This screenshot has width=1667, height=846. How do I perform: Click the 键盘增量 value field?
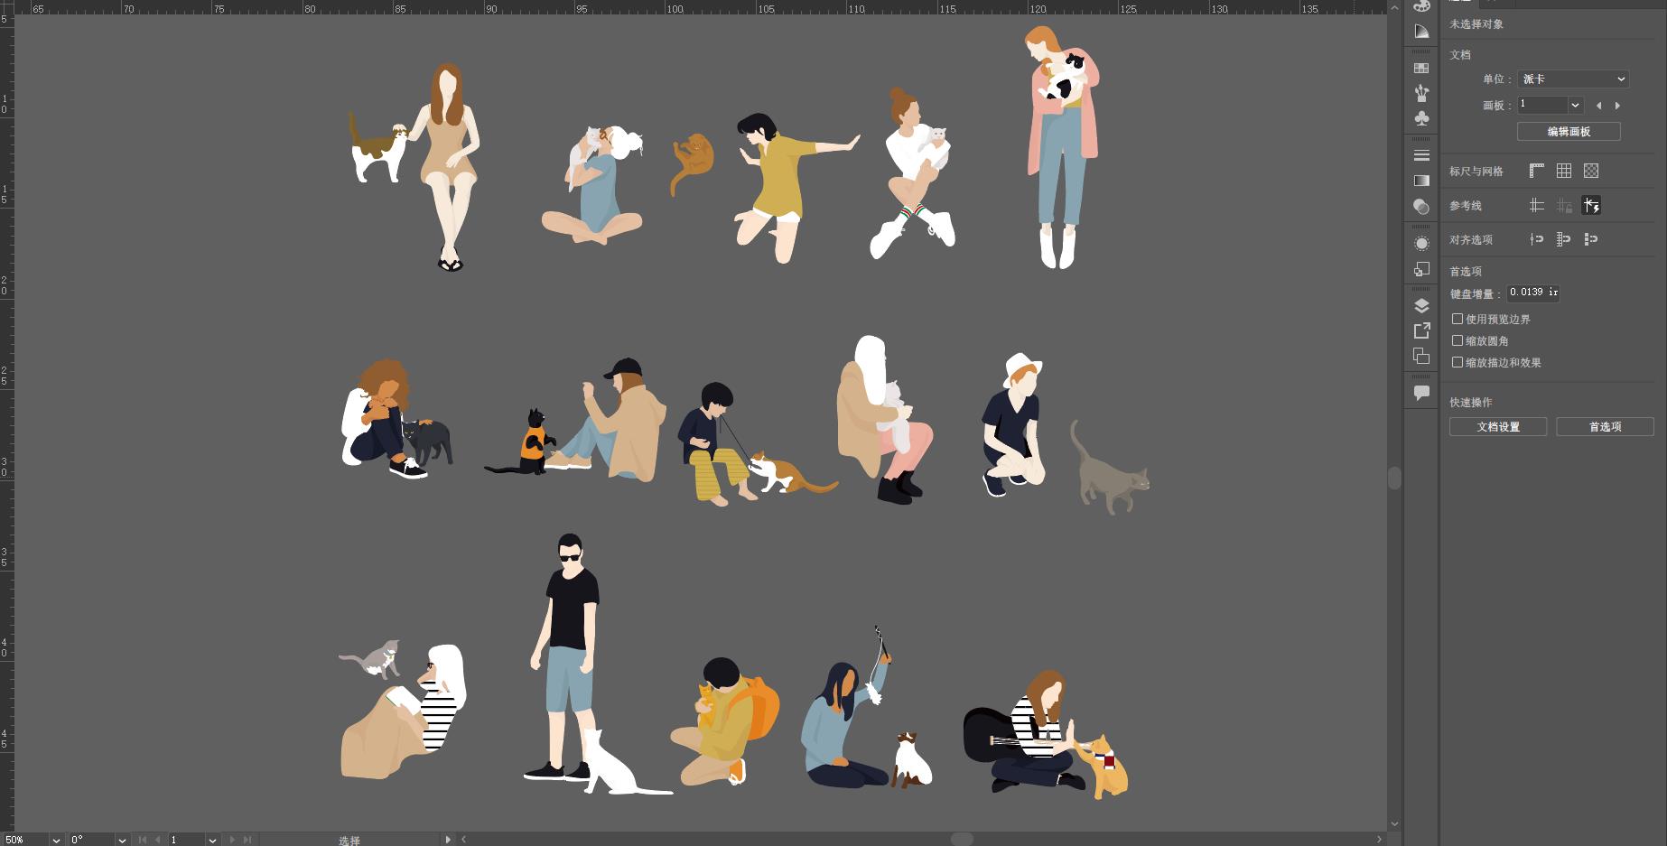(1533, 293)
